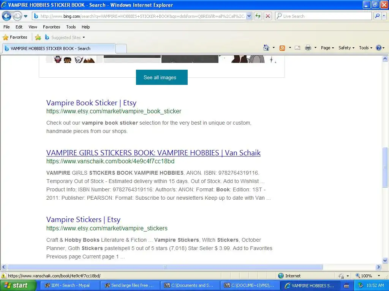This screenshot has height=291, width=389.
Task: Click the Protected Mode lock icon in status bar
Action: [342, 276]
